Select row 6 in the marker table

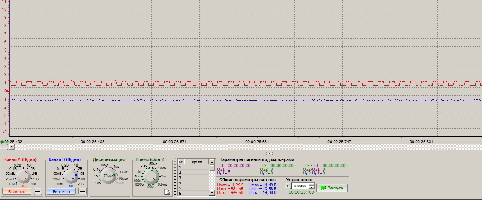tap(193, 193)
